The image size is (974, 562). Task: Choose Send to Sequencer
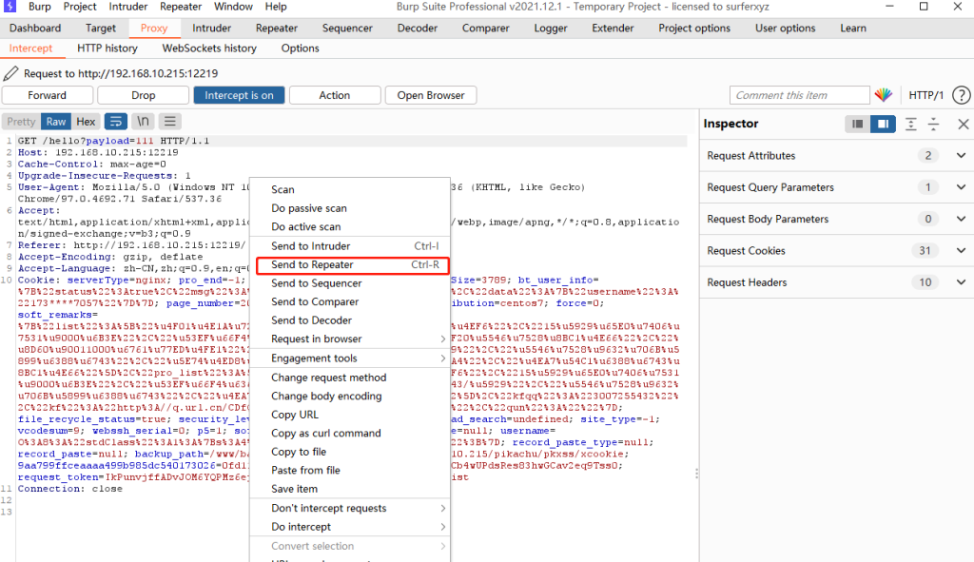[x=350, y=283]
